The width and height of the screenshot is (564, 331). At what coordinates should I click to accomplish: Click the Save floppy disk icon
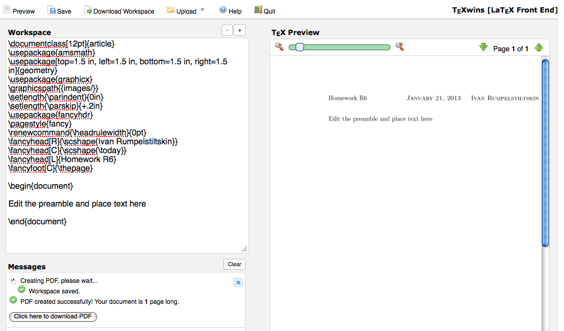(51, 10)
